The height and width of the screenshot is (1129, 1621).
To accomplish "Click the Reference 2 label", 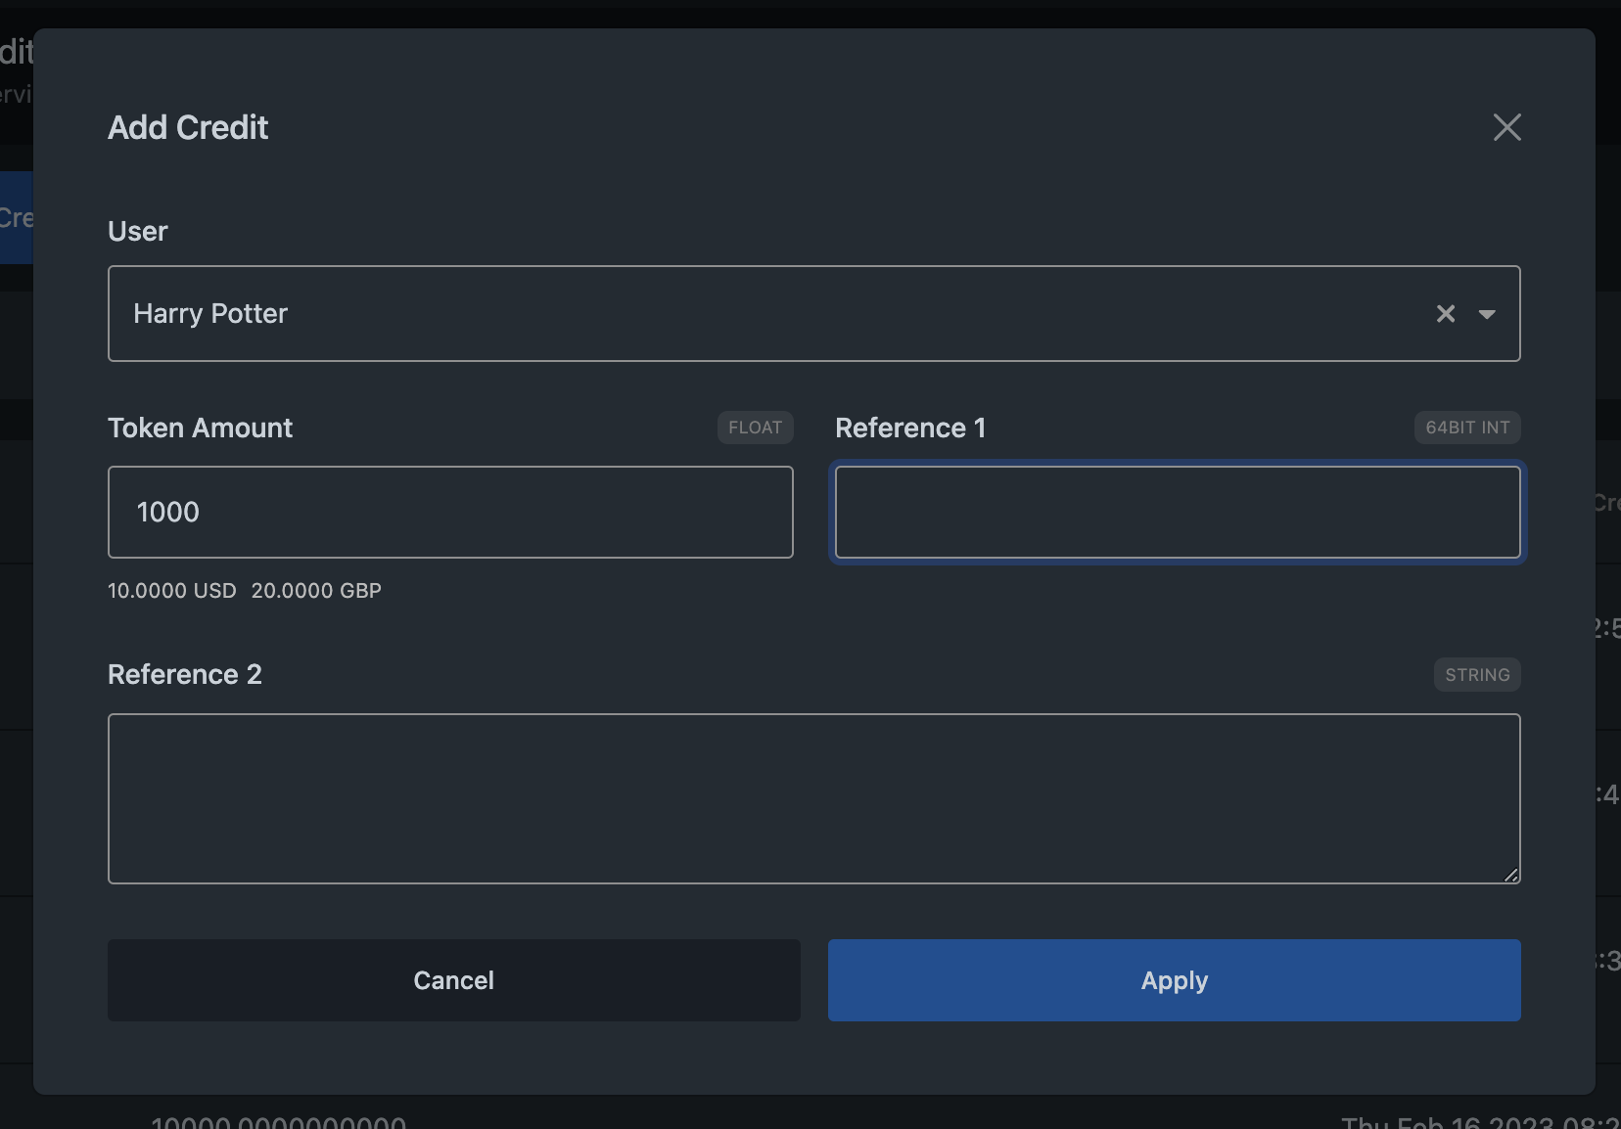I will coord(185,674).
